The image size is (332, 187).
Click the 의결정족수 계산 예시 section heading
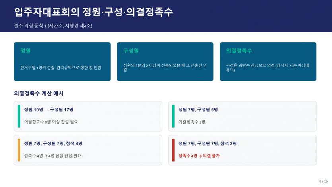[x=39, y=93]
